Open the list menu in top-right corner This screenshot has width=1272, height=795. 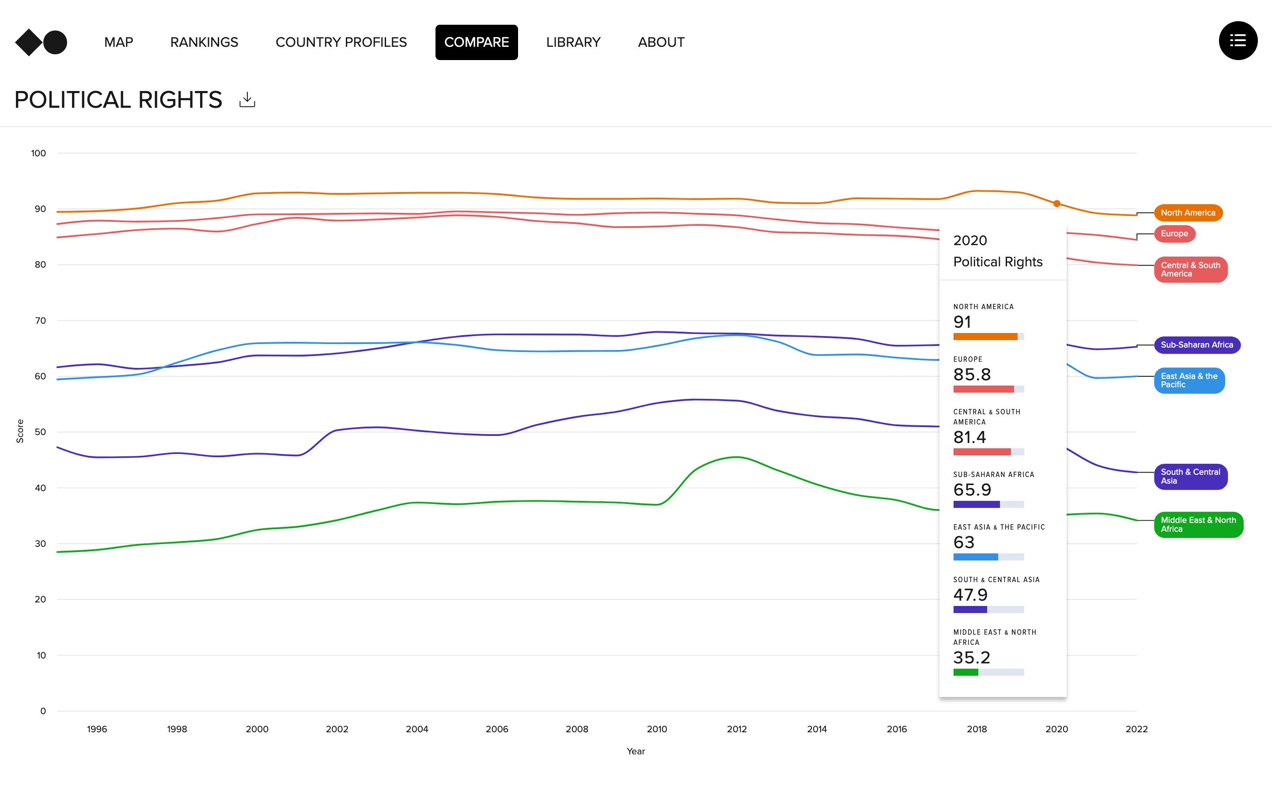1238,41
